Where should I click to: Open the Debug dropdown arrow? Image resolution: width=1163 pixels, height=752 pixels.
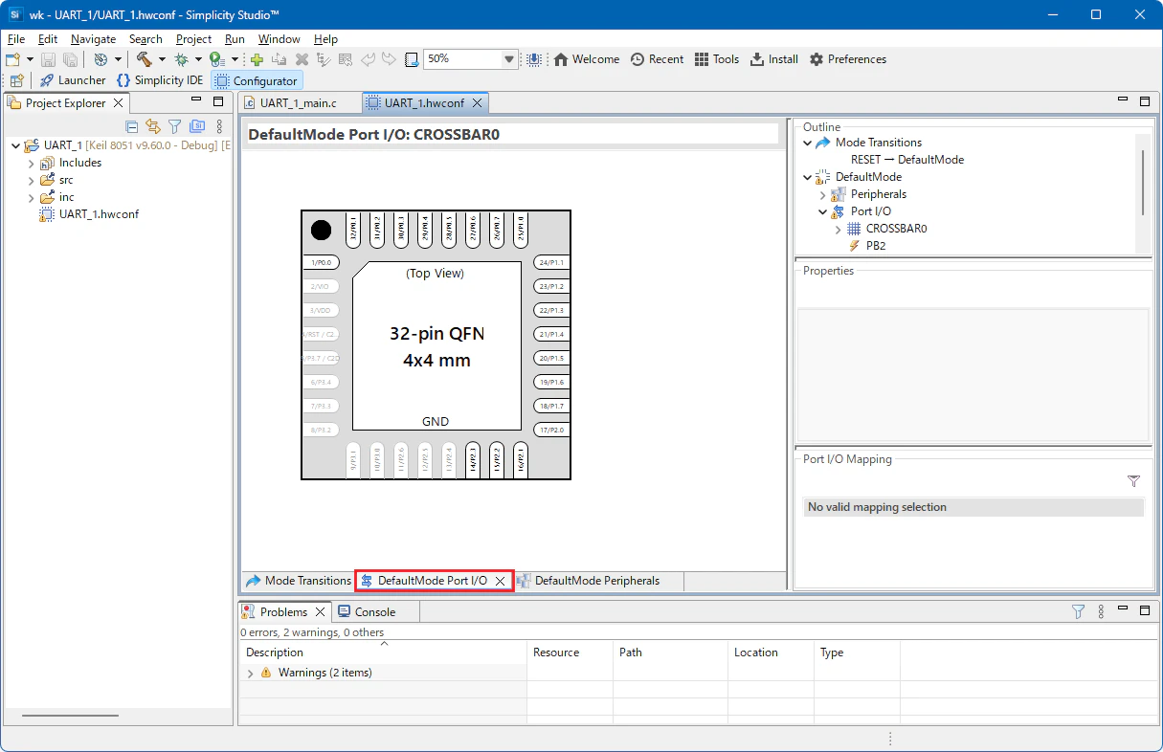[197, 59]
